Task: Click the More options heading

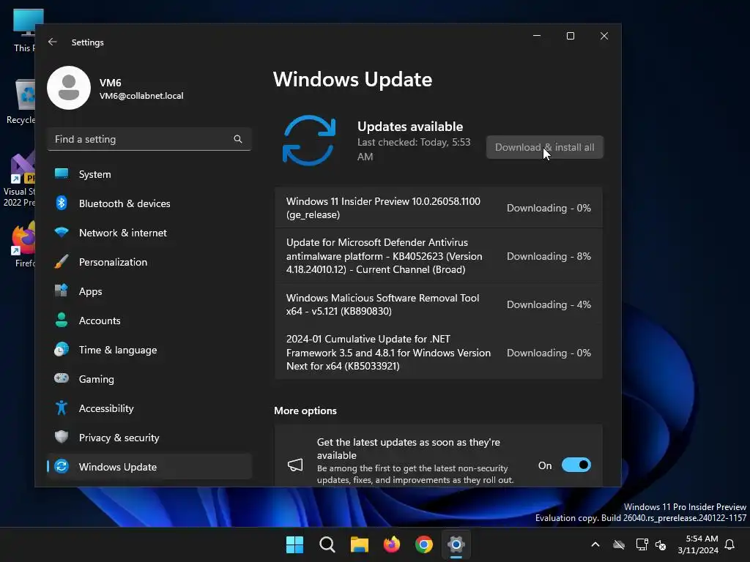Action: pos(305,411)
